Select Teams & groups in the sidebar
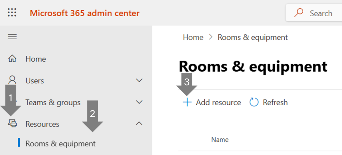The image size is (342, 155). tap(53, 103)
